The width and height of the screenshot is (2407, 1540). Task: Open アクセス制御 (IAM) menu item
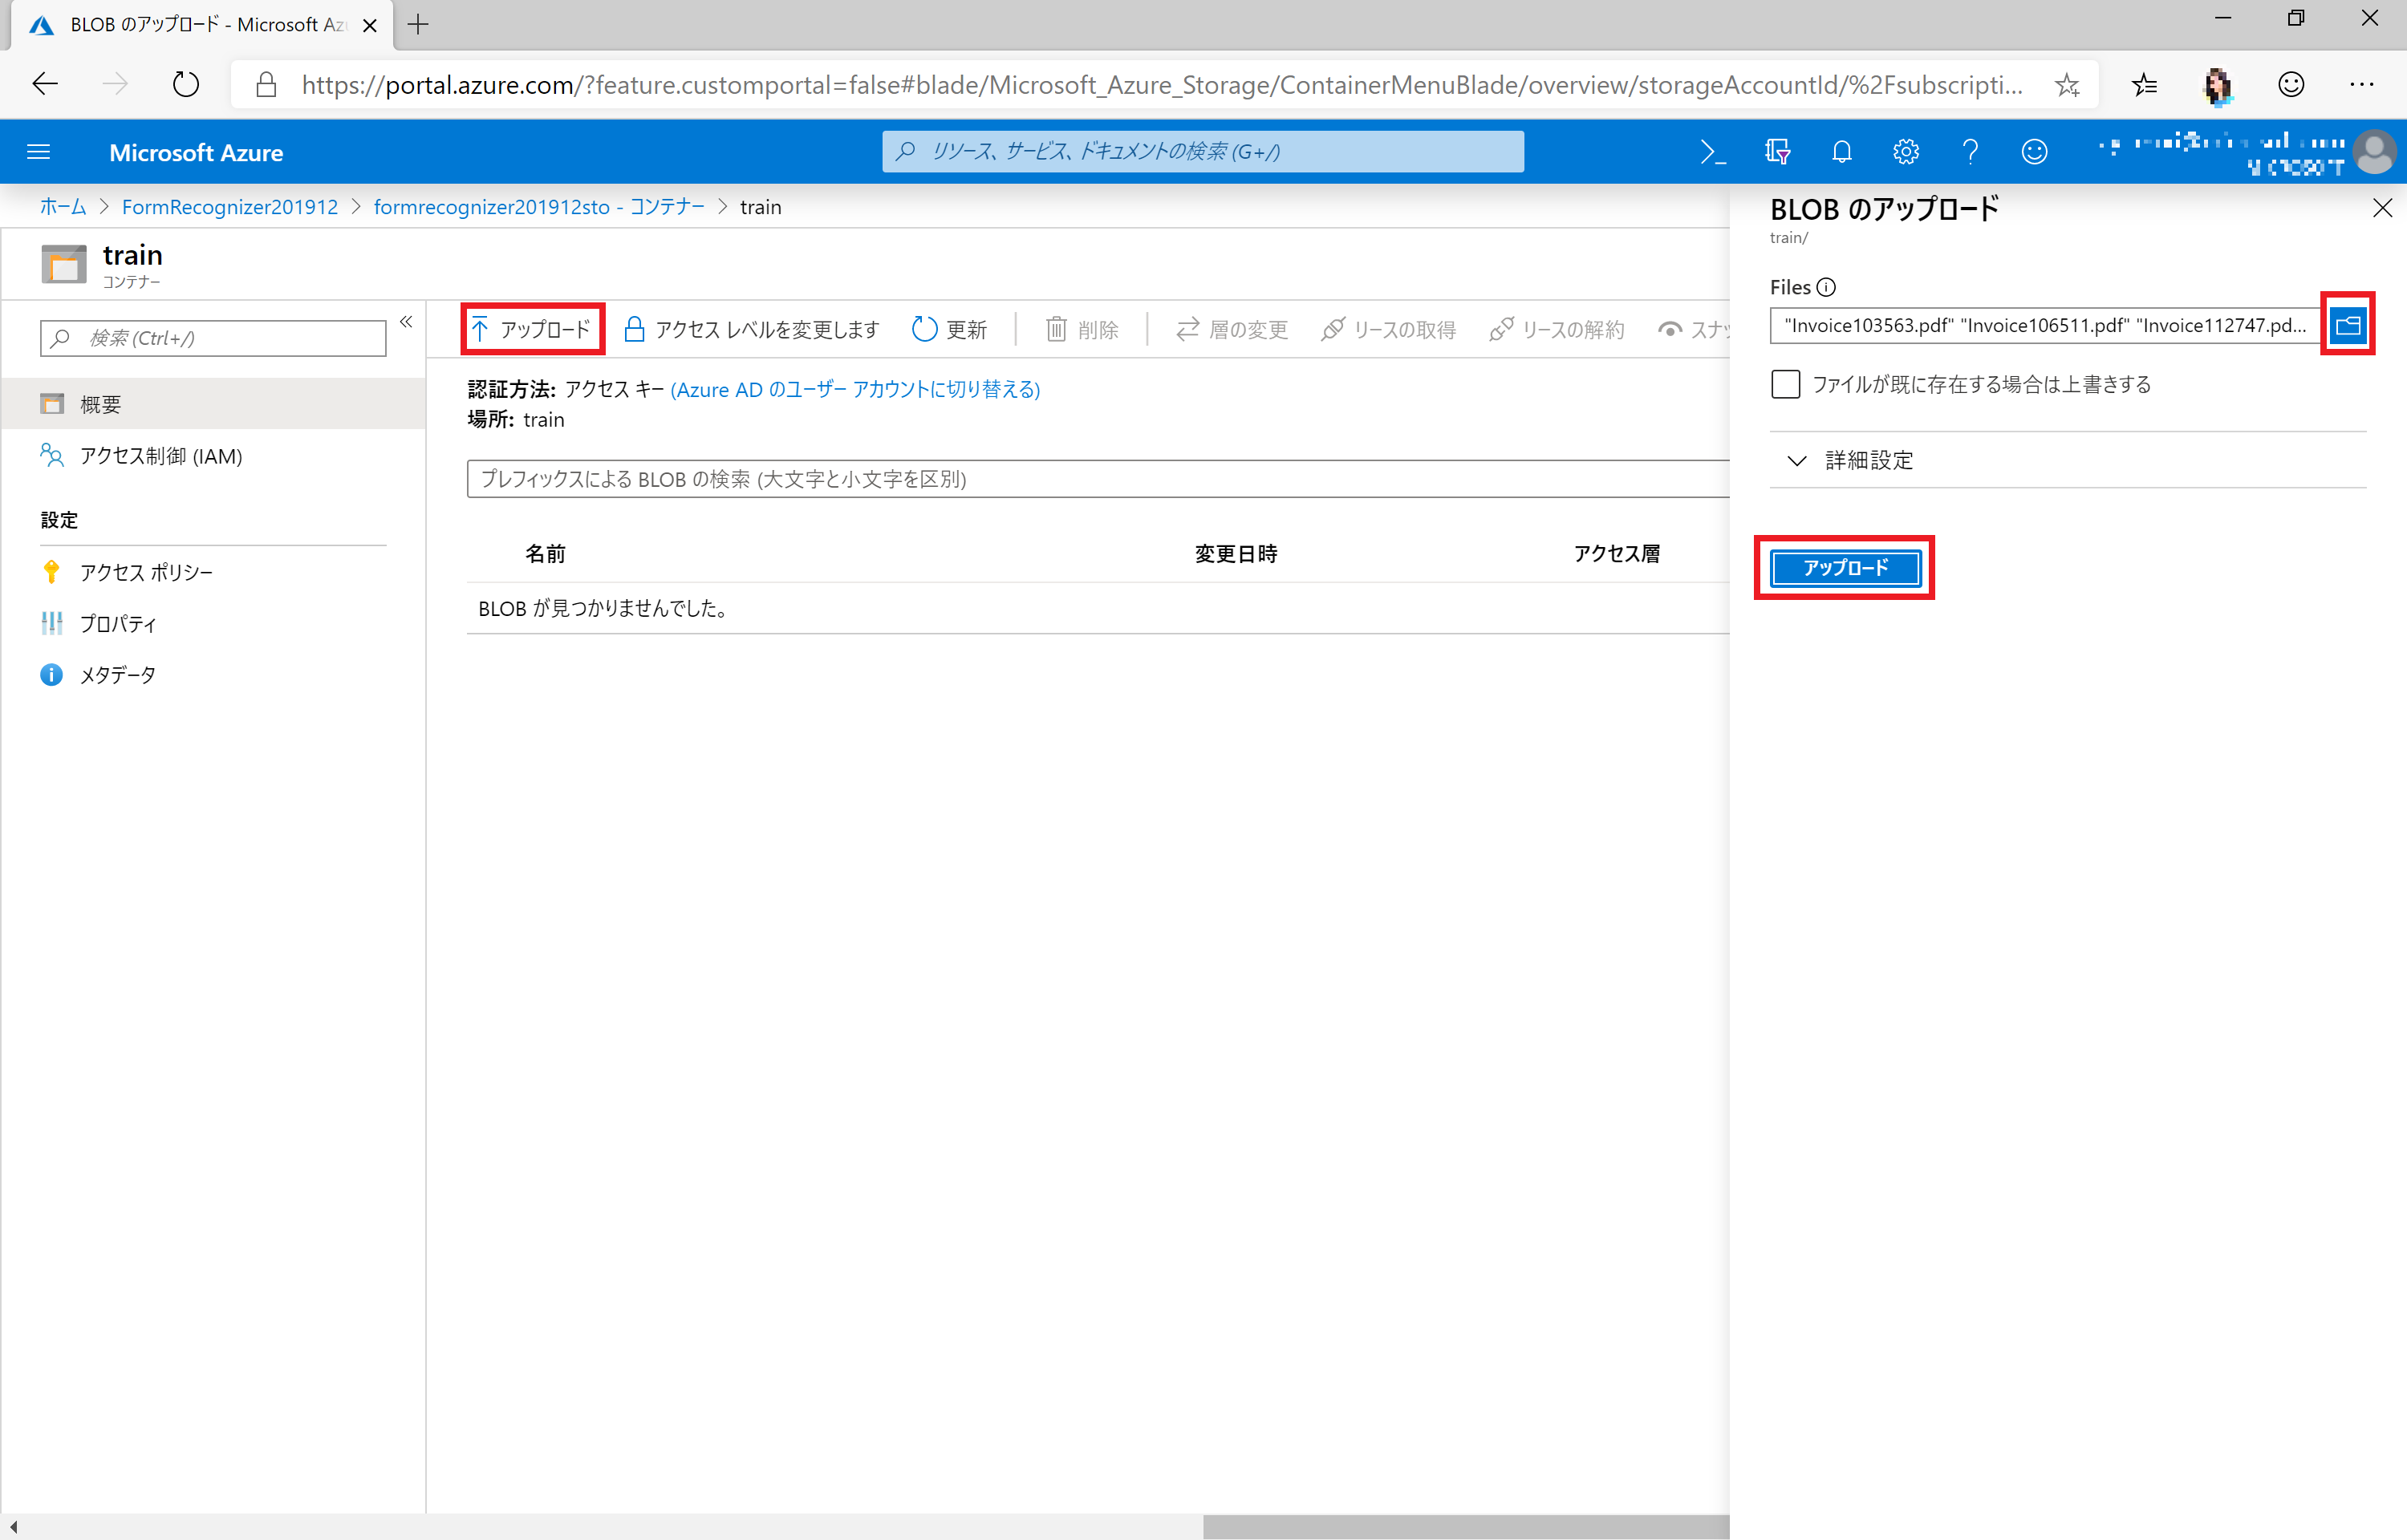point(160,456)
